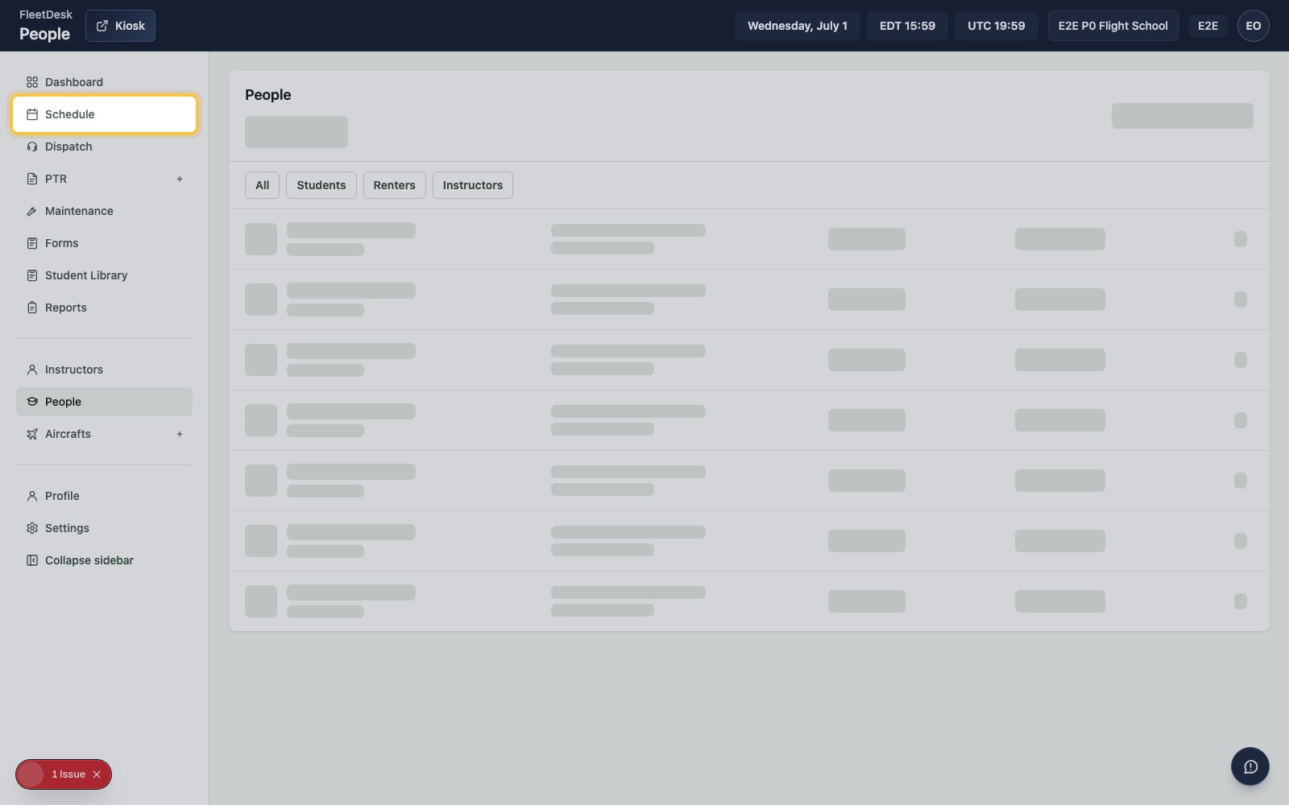Expand the PTR submenu plus
The image size is (1289, 805).
pos(180,179)
